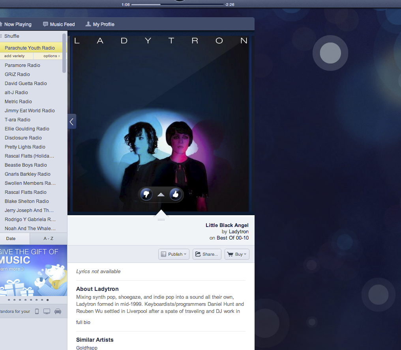Click the thumbs up icon
401x350 pixels.
point(175,195)
